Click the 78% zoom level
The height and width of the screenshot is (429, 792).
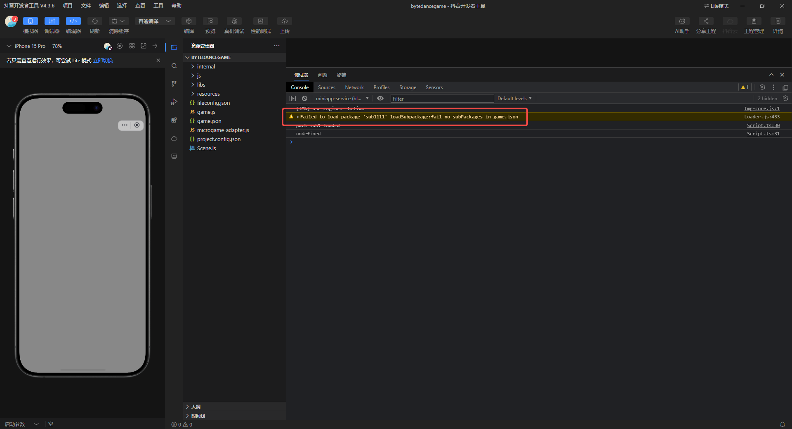click(57, 46)
